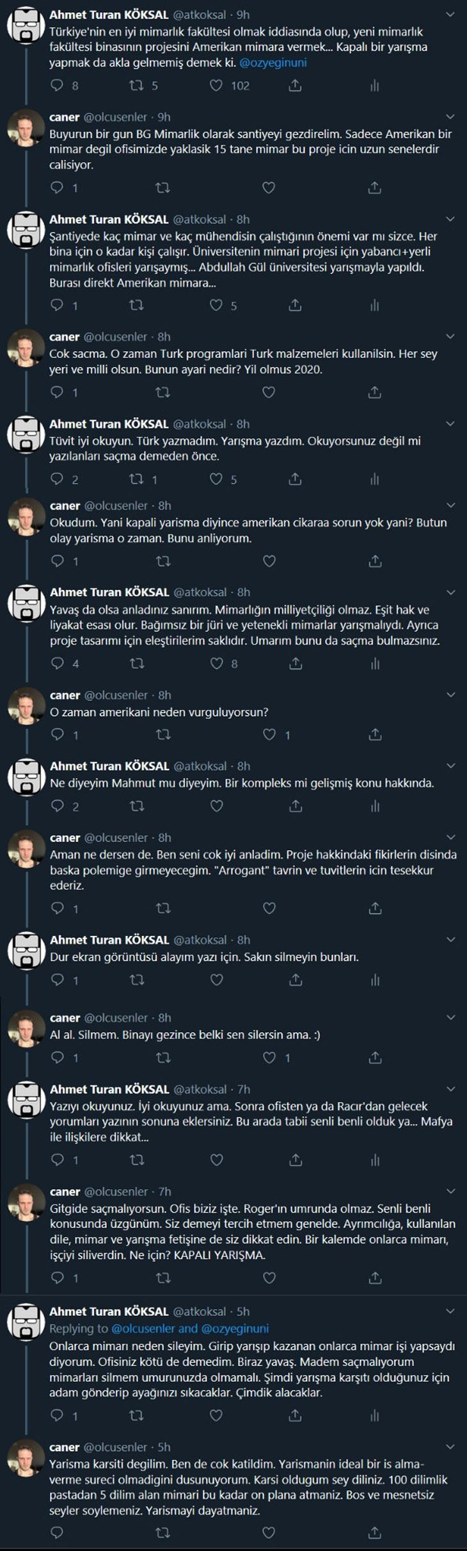Reply to 'Mimarlığın milliyetçiliği olmaz' tweet
This screenshot has height=1551, width=467.
[x=58, y=664]
